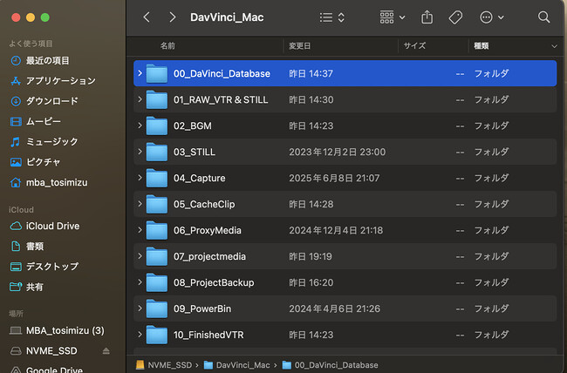Select the 10_FinishedVTR folder icon

(156, 335)
